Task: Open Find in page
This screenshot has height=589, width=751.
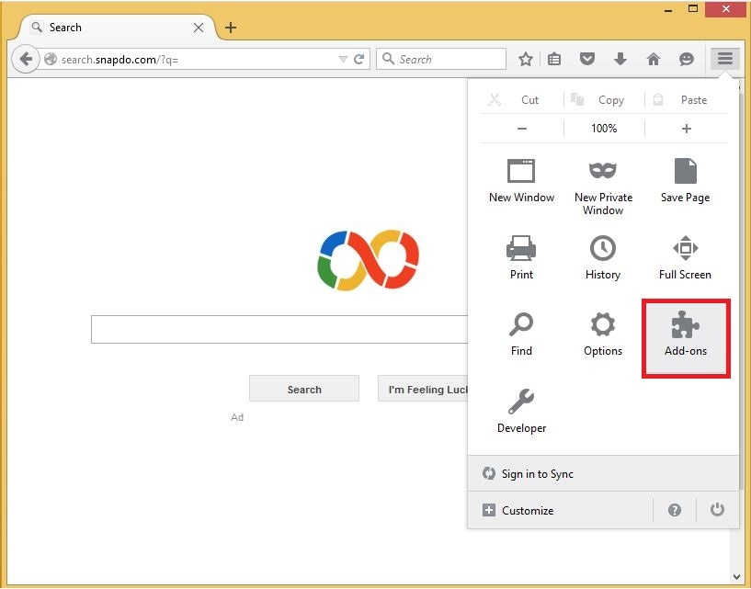Action: [521, 333]
